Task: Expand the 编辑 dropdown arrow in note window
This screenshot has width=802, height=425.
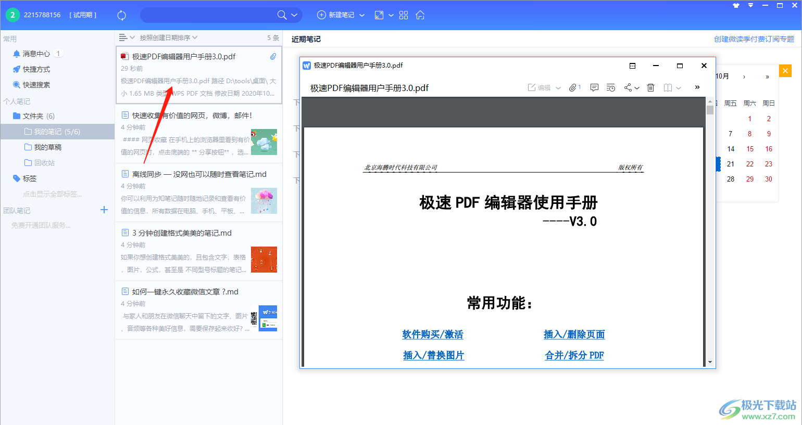Action: (x=558, y=88)
